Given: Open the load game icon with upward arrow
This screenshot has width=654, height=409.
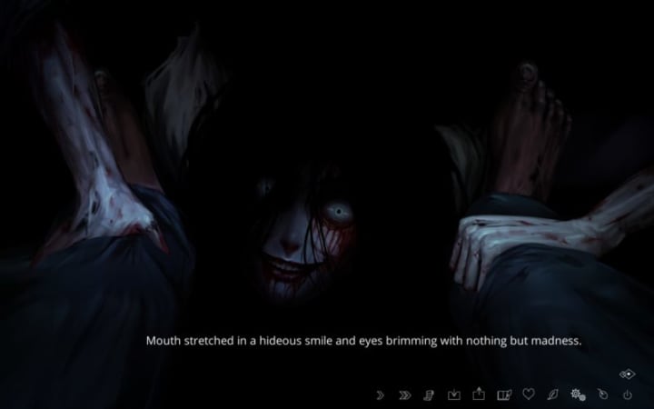Looking at the screenshot, I should [x=479, y=394].
